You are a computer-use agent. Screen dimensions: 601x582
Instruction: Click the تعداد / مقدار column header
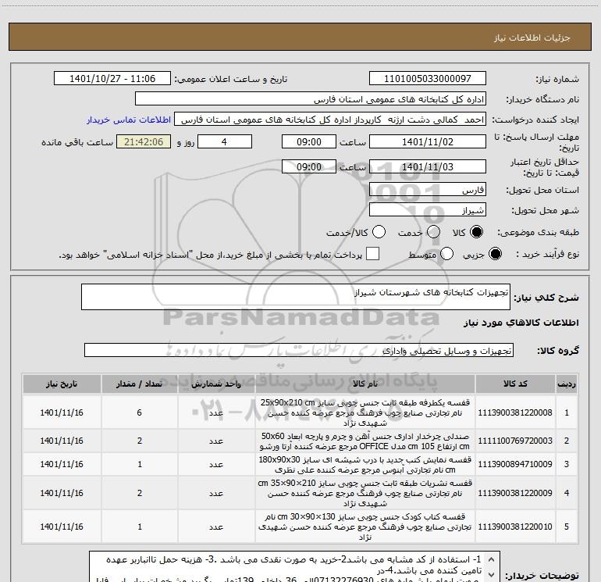click(x=140, y=384)
